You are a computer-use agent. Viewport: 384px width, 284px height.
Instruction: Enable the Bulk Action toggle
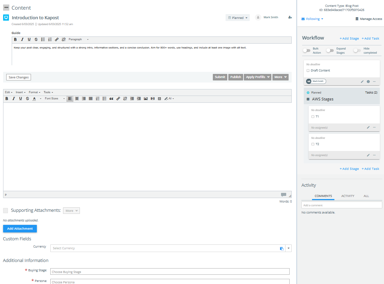click(x=307, y=51)
